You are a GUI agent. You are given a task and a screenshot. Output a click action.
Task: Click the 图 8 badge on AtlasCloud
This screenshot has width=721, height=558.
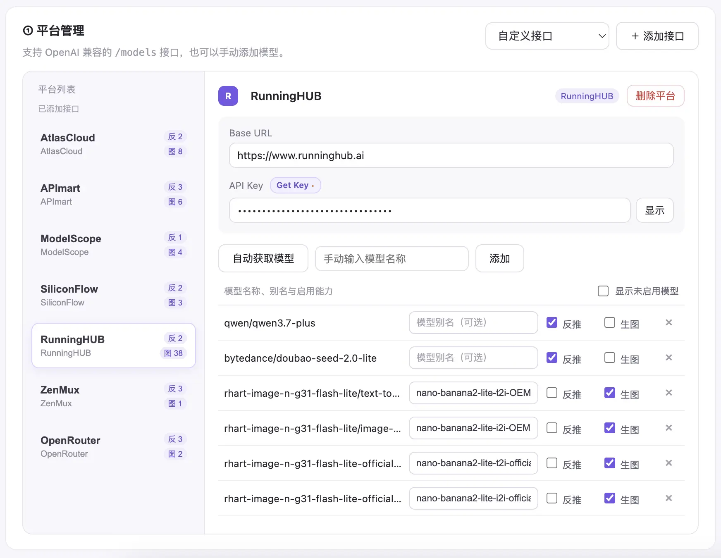coord(175,151)
